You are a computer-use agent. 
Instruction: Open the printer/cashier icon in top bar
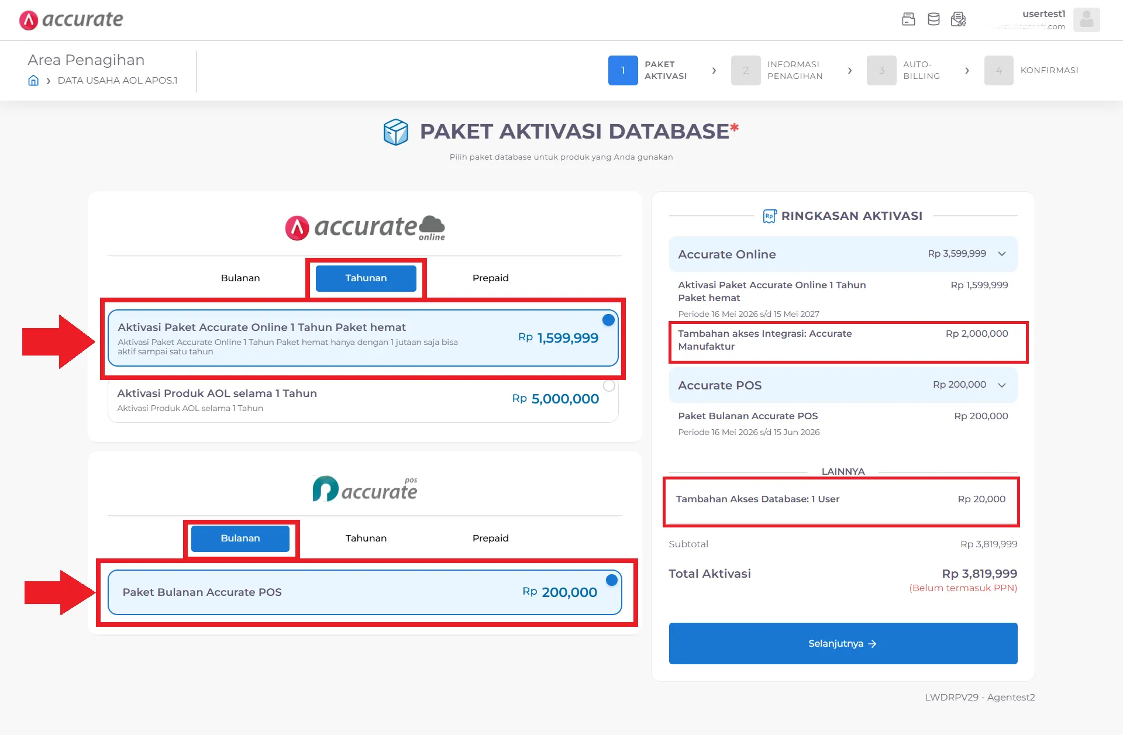pos(908,19)
